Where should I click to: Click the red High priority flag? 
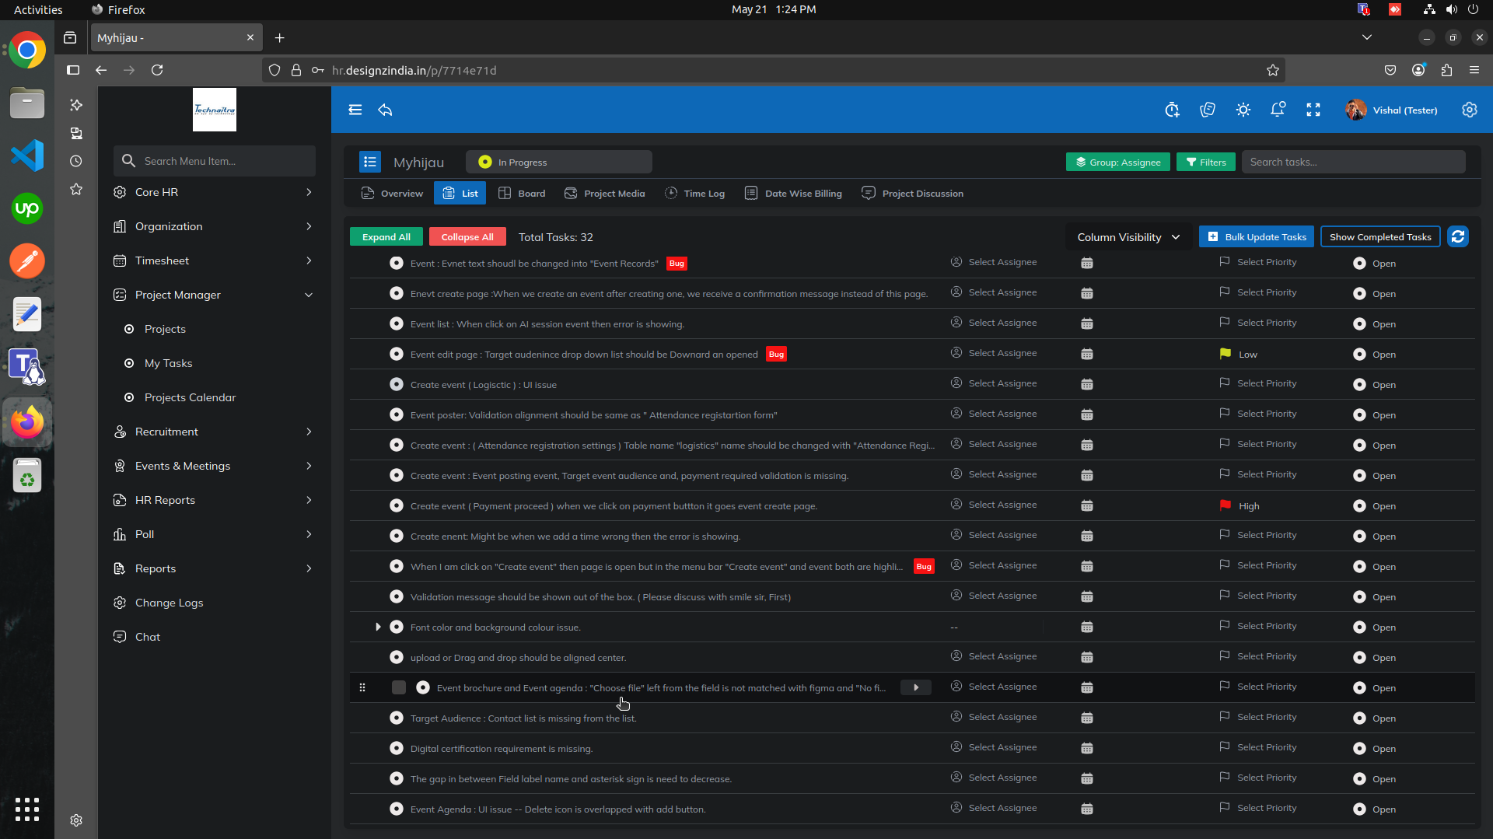[1226, 505]
